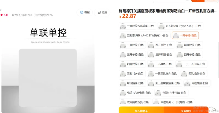Click thumbnail icon of 电视插座-白色 option
This screenshot has height=113, width=219.
point(187,83)
